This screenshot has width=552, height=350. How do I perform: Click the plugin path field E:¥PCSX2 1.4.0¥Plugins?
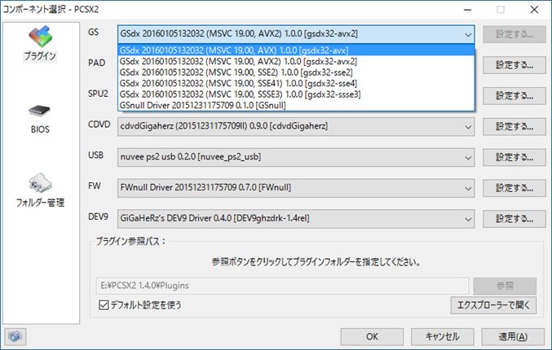(x=282, y=286)
